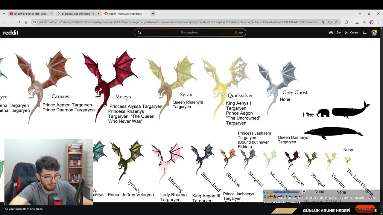The width and height of the screenshot is (383, 215).
Task: Open Reddit chat icon
Action: point(338,33)
